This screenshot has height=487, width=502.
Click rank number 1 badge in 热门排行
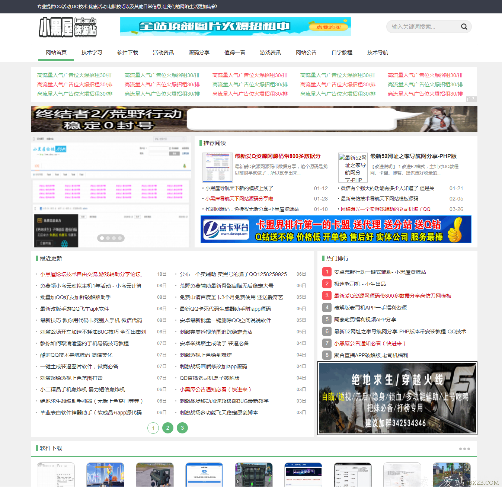pos(327,272)
